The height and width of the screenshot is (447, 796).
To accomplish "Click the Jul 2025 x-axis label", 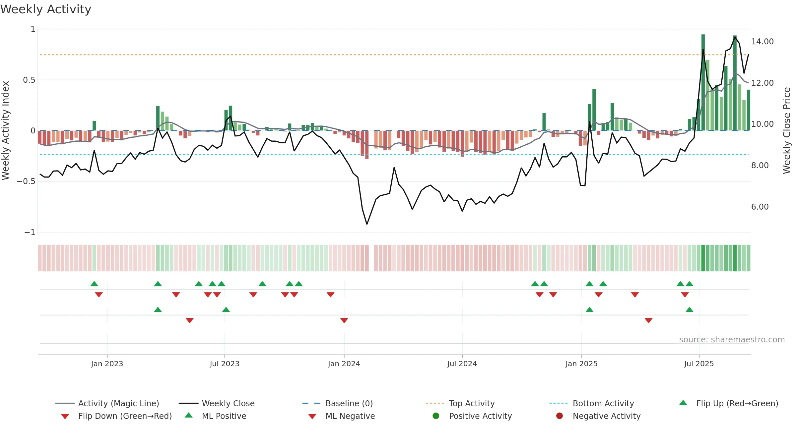I will point(699,364).
